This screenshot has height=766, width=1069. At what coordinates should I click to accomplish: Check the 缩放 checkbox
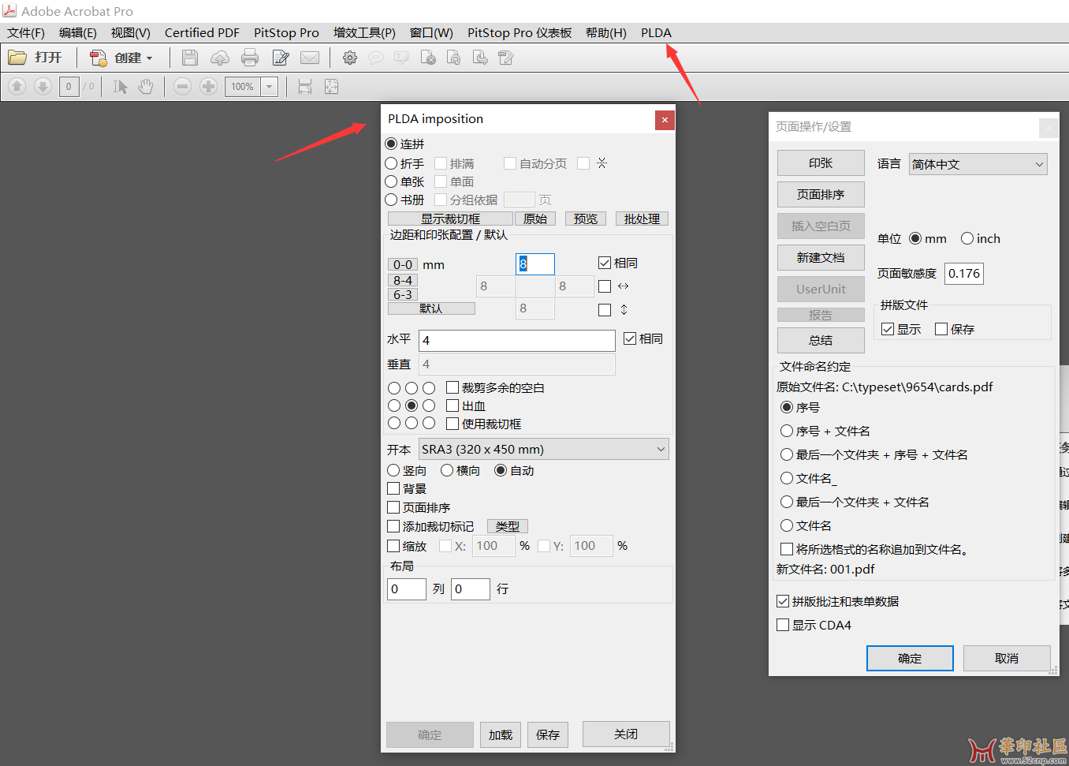(x=393, y=546)
